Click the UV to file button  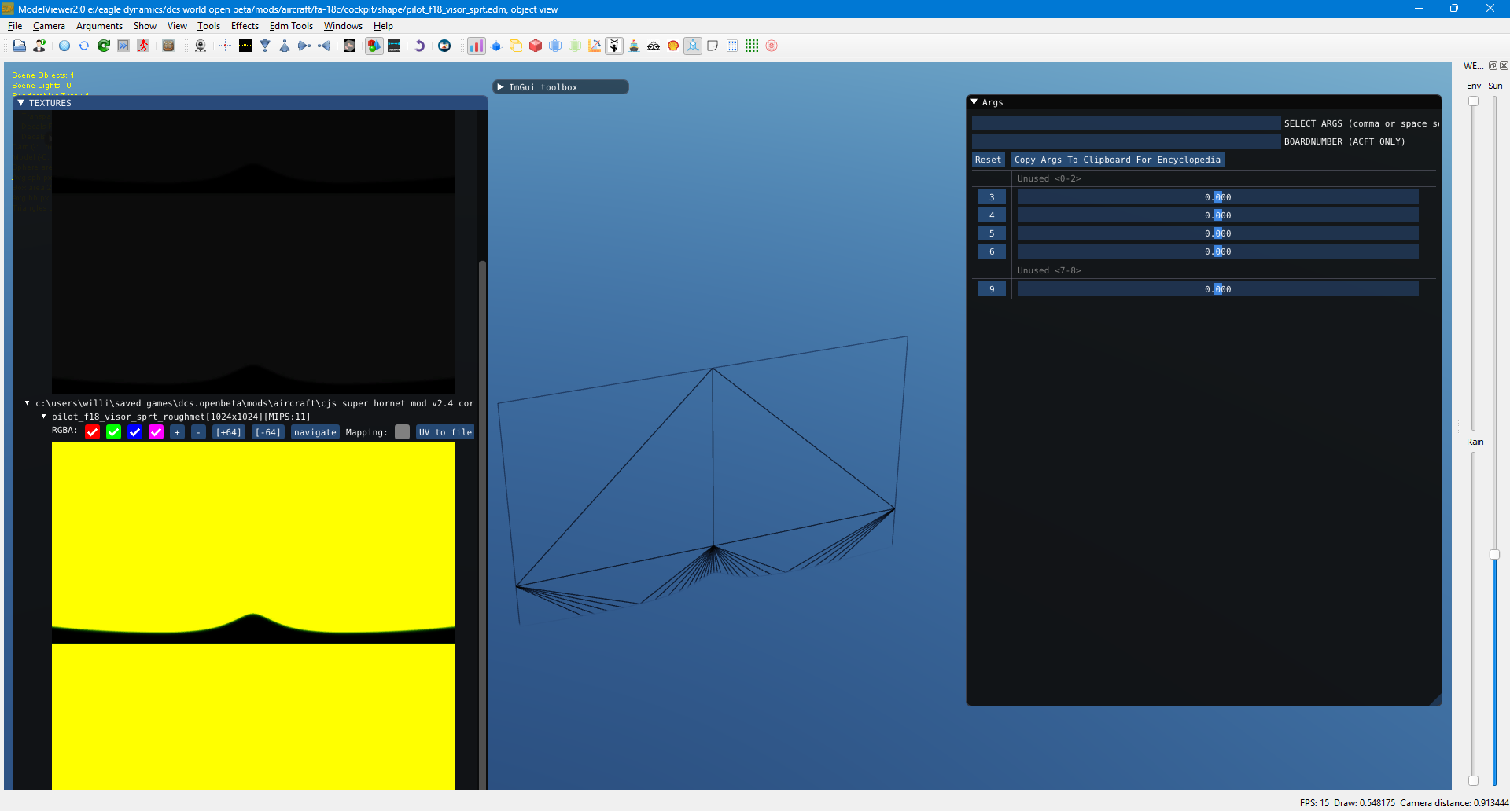click(445, 432)
